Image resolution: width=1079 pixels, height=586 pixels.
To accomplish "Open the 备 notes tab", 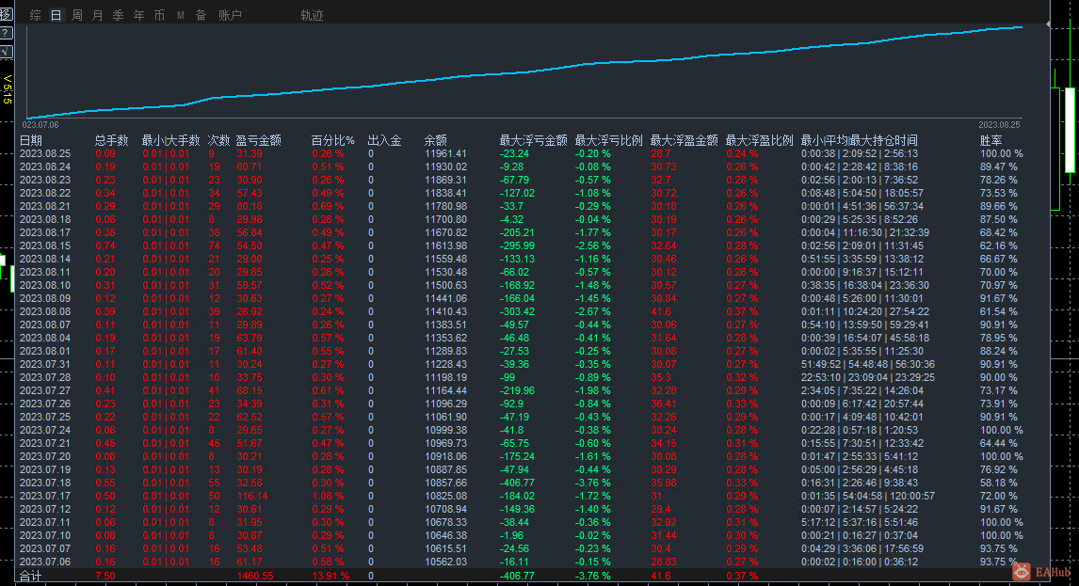I will click(201, 15).
